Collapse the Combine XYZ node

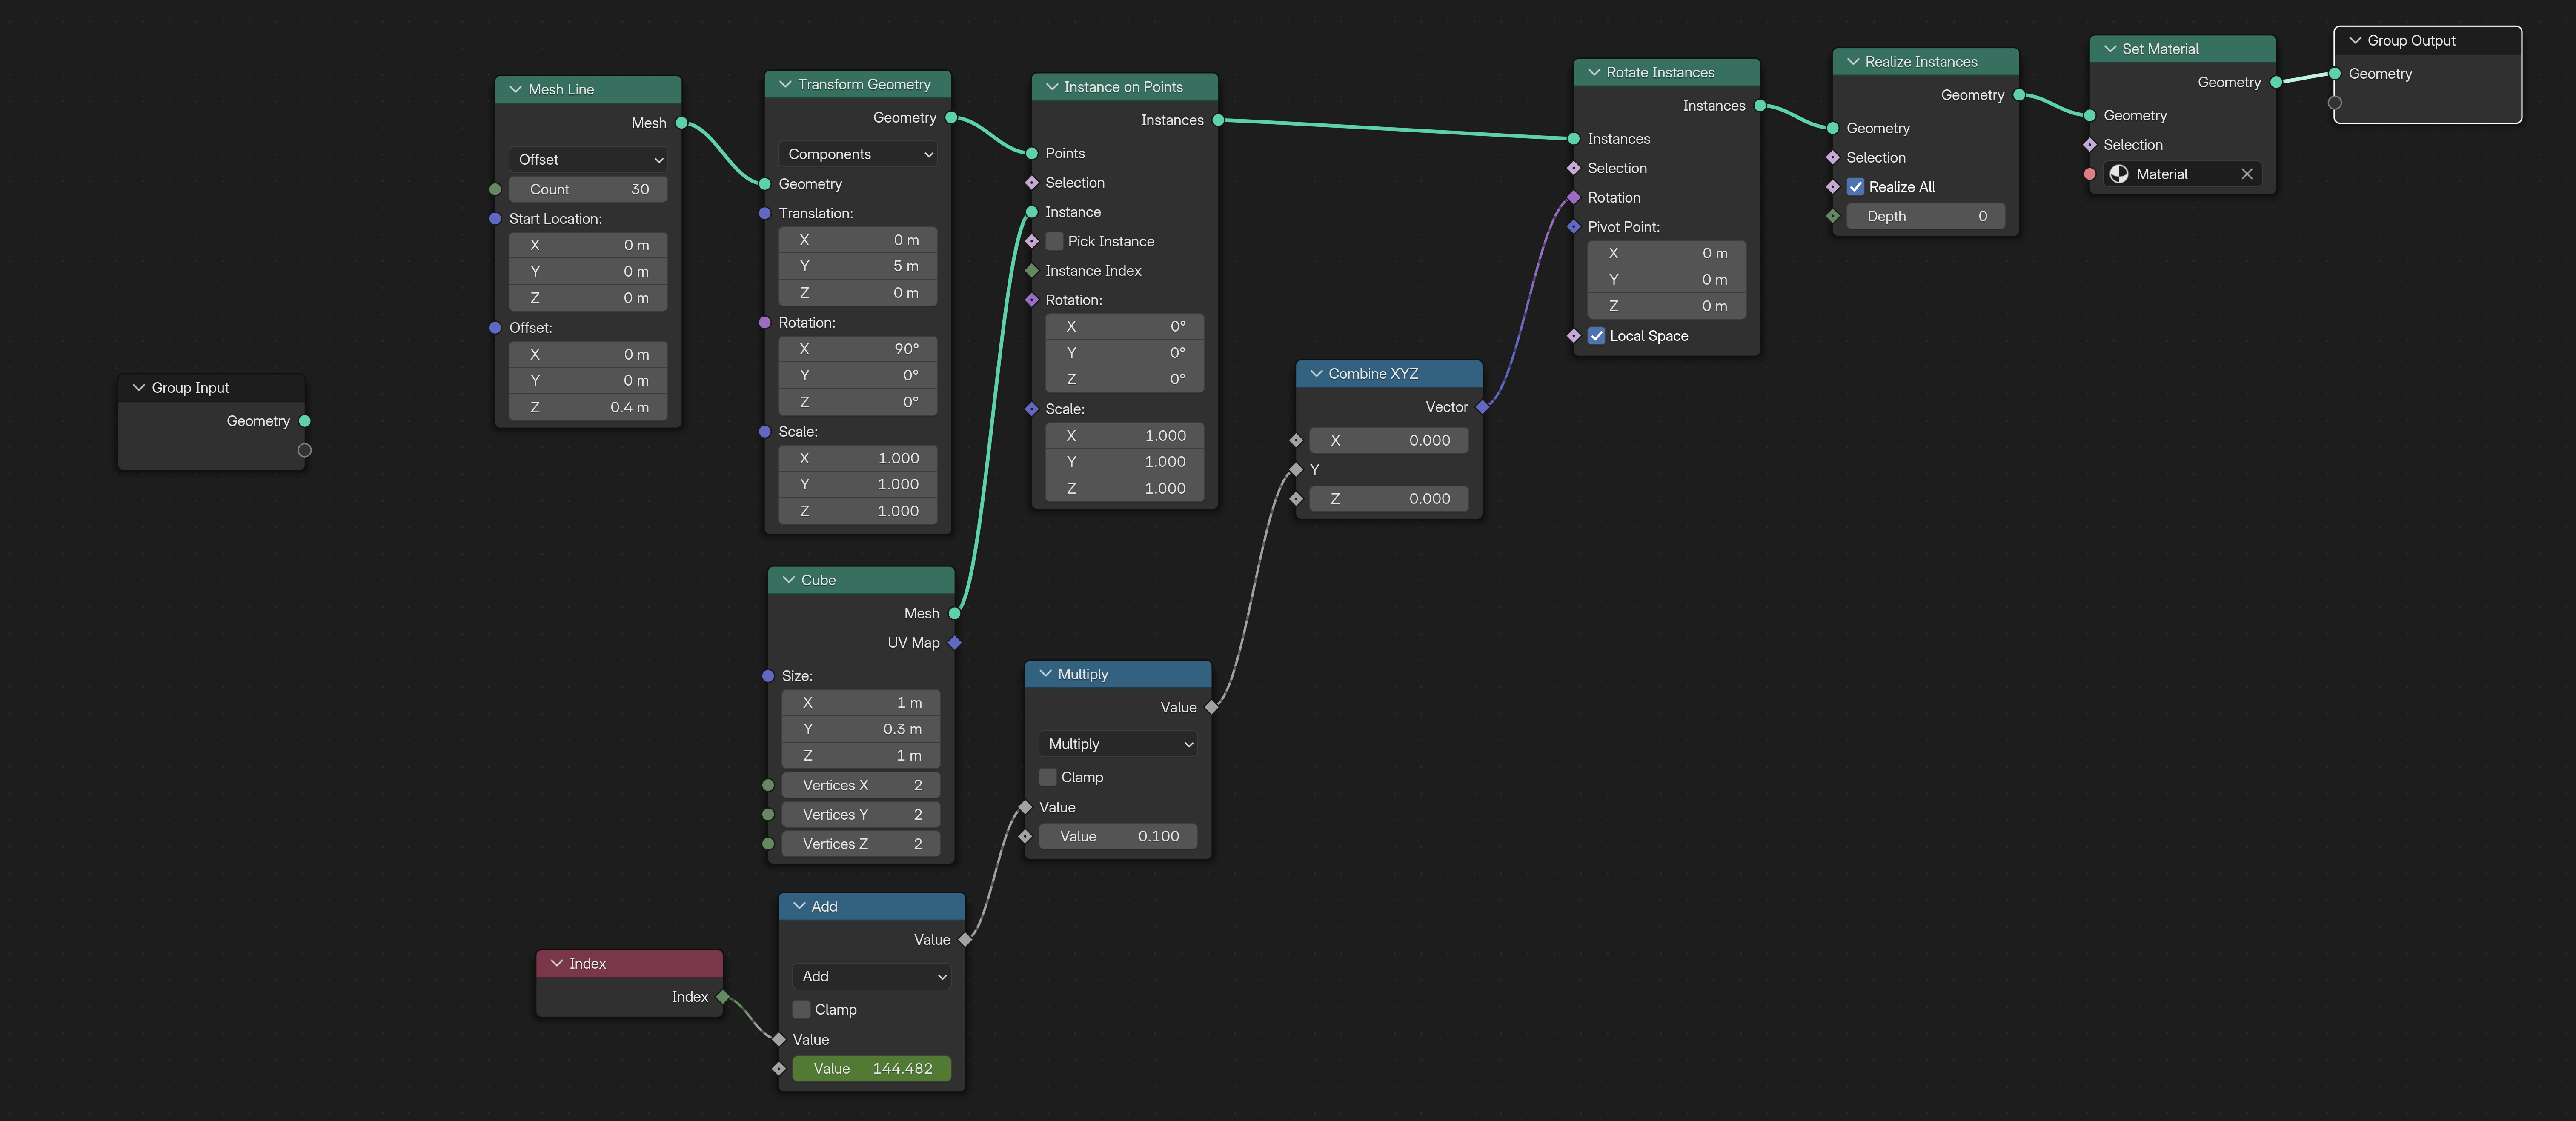coord(1316,374)
